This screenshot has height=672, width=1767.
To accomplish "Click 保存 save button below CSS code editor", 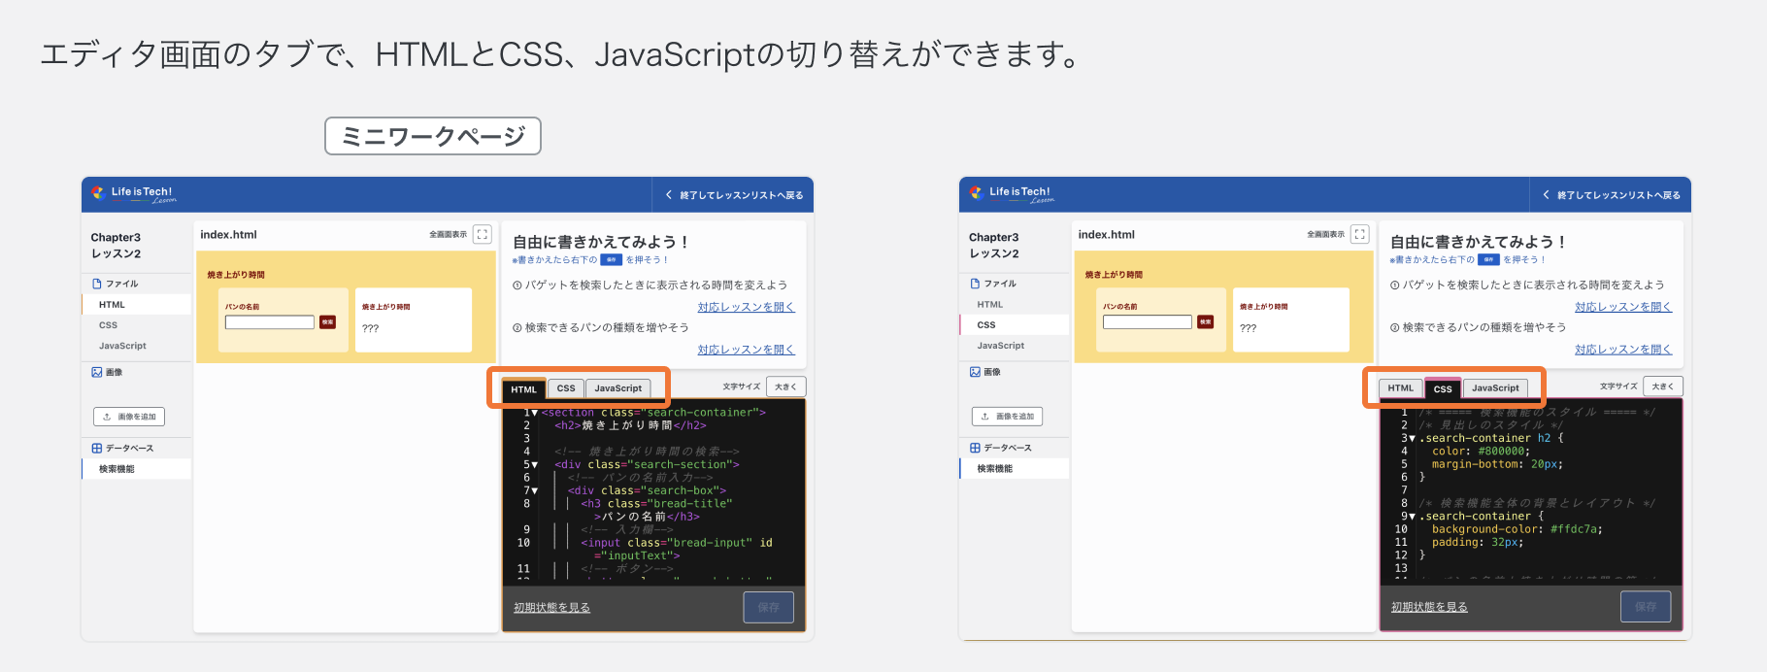I will click(1646, 607).
